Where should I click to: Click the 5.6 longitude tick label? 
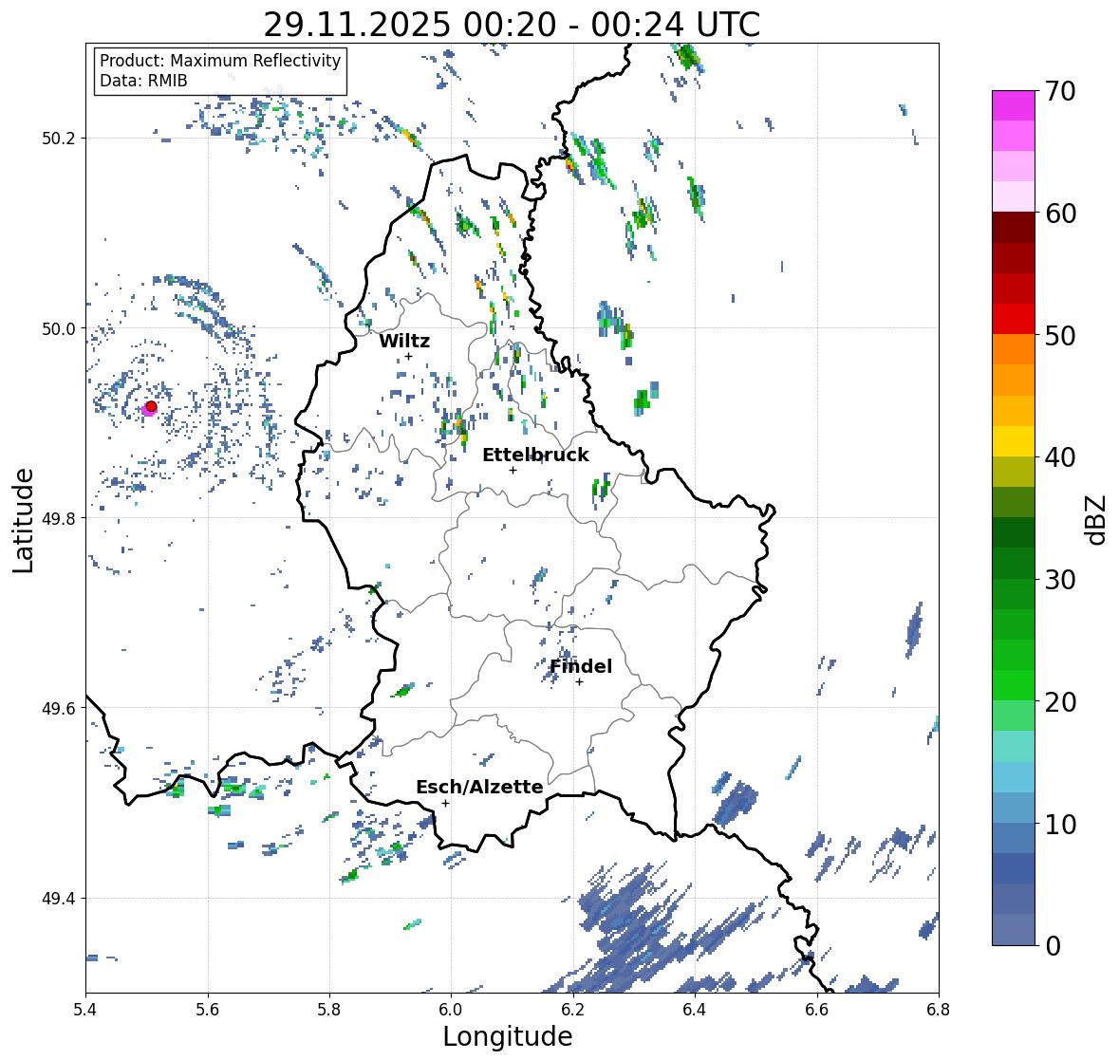click(208, 1010)
